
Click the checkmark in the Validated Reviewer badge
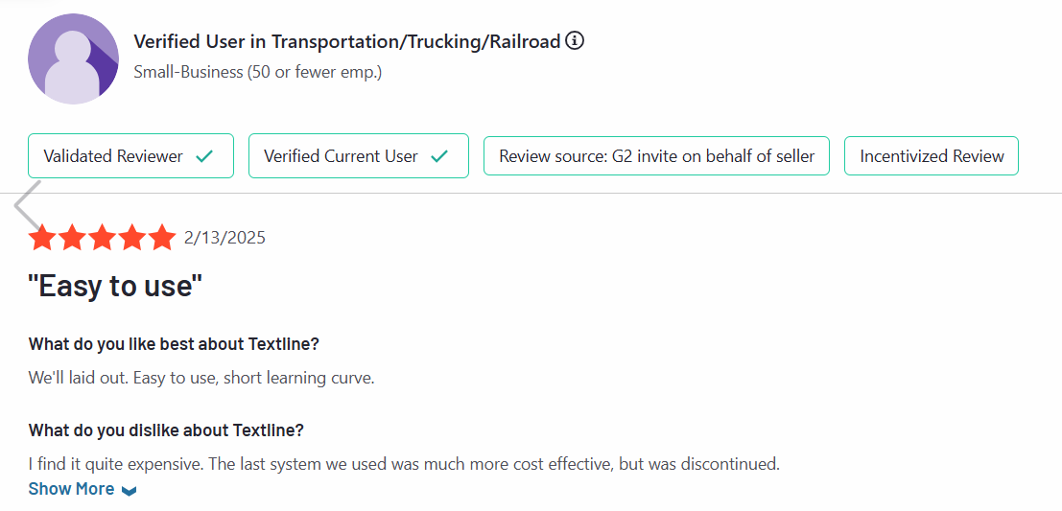[x=203, y=156]
